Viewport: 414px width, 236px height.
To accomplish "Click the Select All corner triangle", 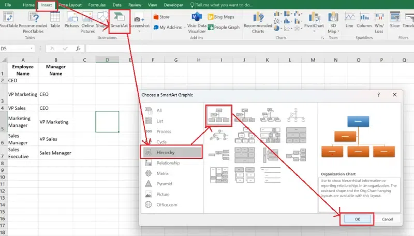I will 4,60.
